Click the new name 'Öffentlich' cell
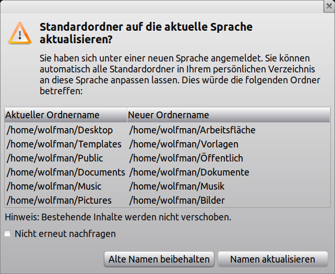Image resolution: width=335 pixels, height=274 pixels. click(186, 158)
